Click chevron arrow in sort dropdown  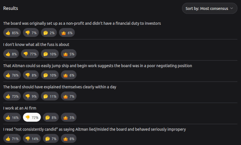click(232, 8)
